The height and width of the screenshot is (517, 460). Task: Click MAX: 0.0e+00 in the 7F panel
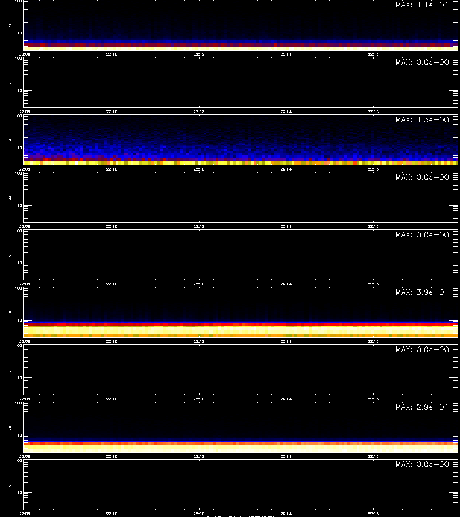point(422,349)
